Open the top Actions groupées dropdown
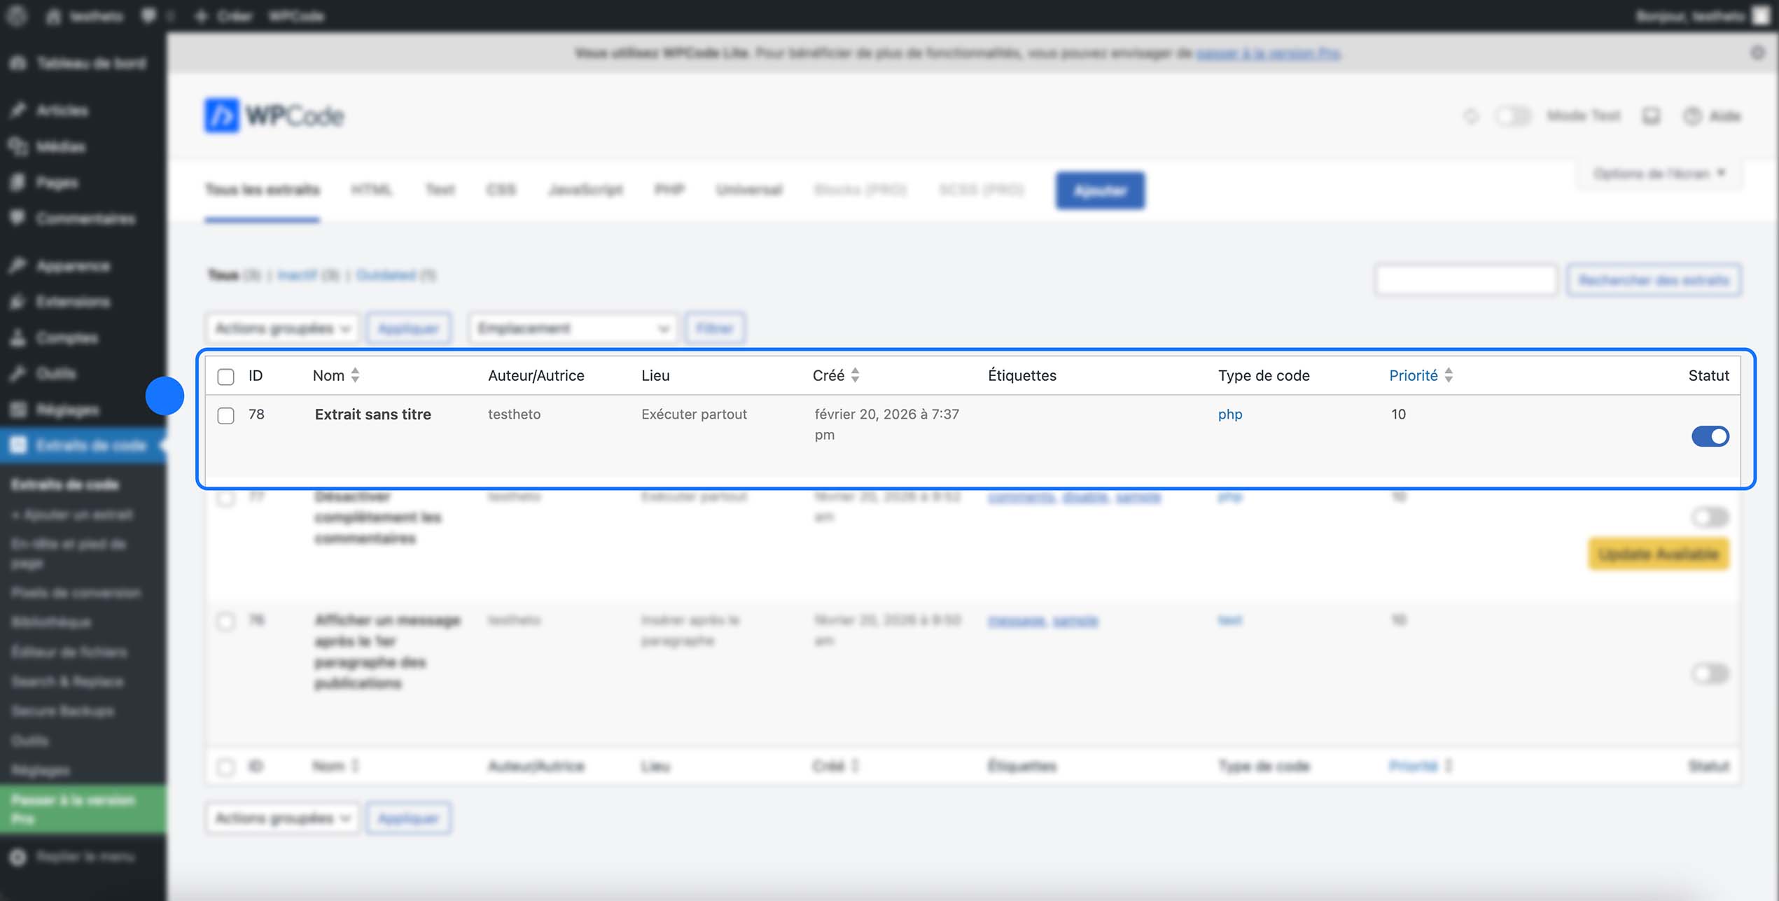Image resolution: width=1779 pixels, height=901 pixels. click(281, 328)
